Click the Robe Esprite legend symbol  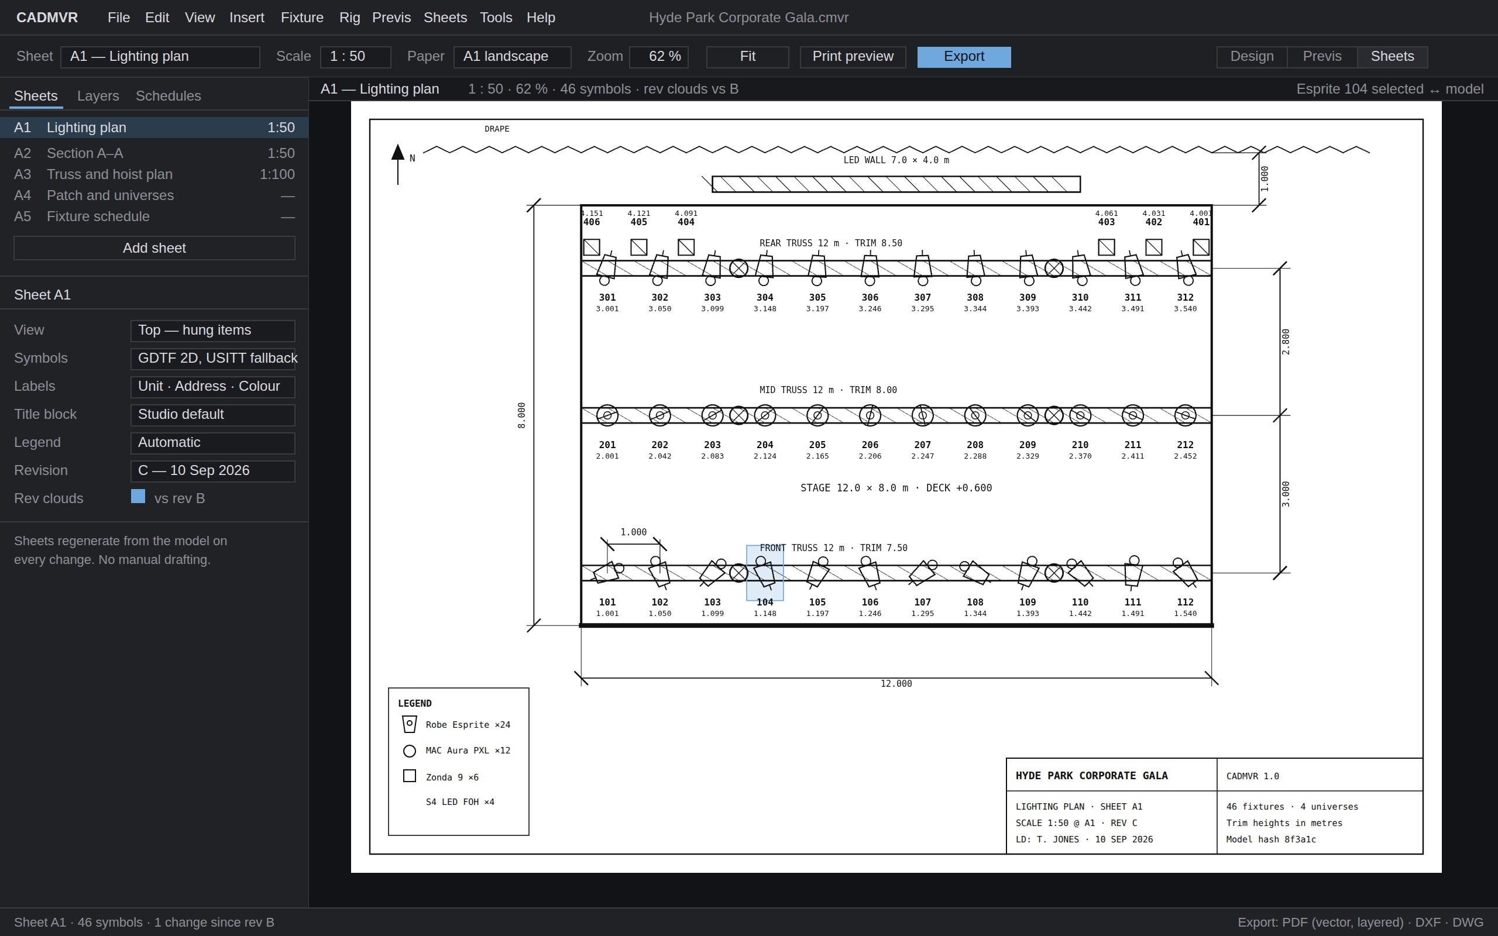coord(409,724)
